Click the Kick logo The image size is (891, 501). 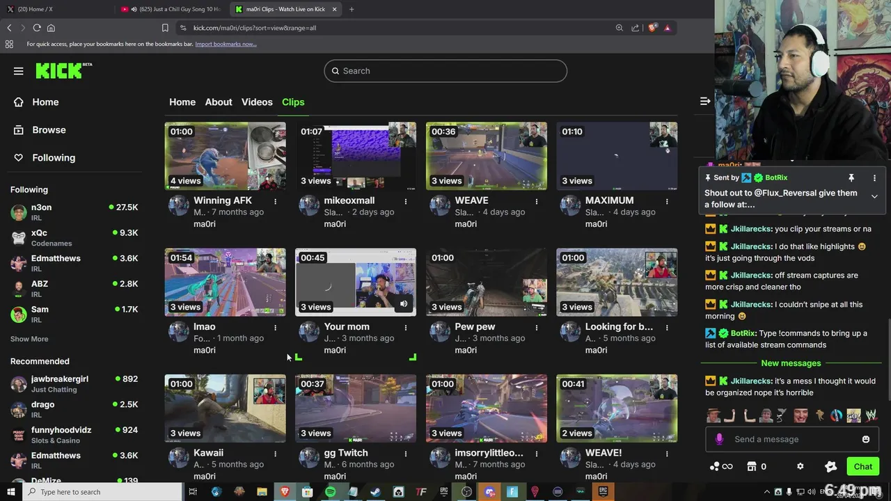coord(63,70)
